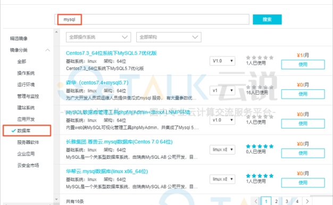Click blue star rating of 华帮云 image
Screen dimensions: 333x205
click(x=260, y=176)
